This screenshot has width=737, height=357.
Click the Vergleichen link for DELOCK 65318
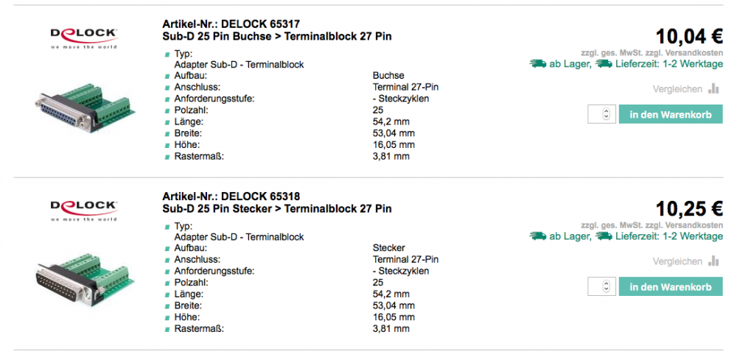[677, 261]
